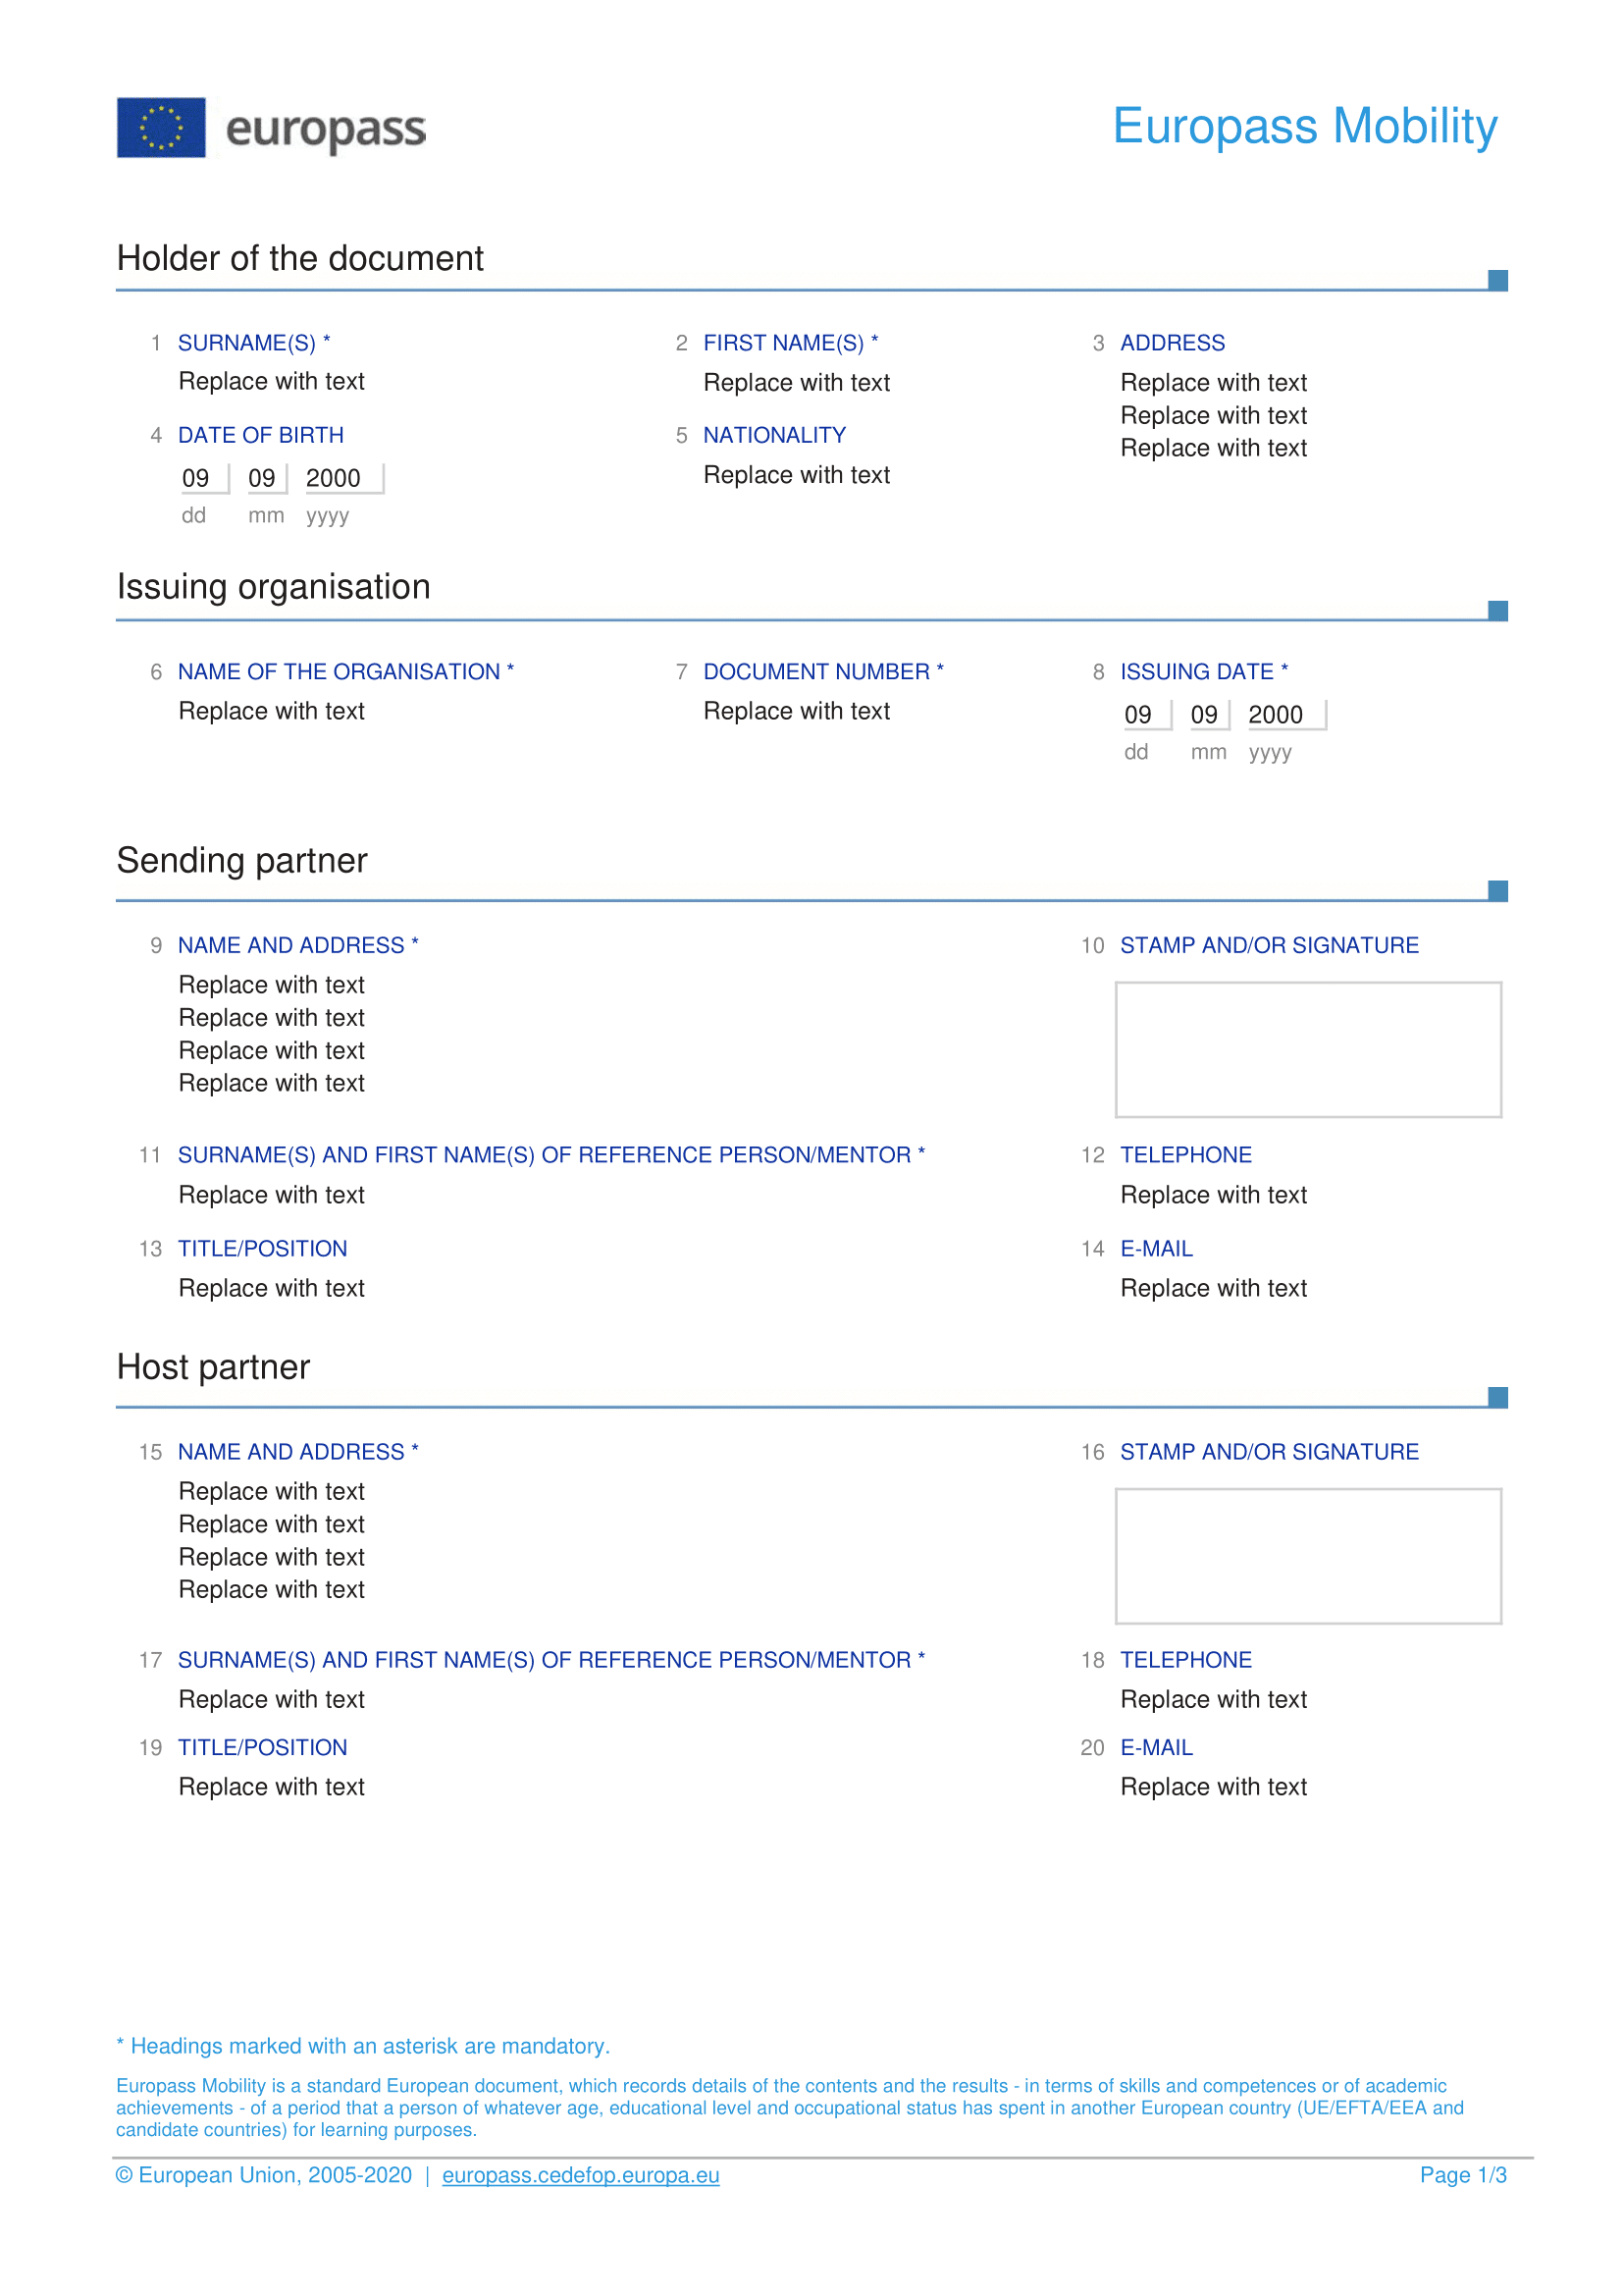
Task: Select the date of birth day field
Action: [x=196, y=479]
